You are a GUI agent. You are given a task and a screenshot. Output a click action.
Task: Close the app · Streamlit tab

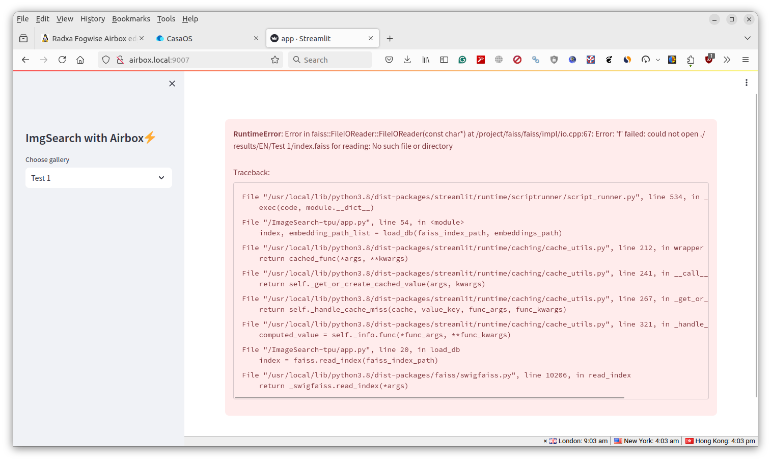[x=371, y=38]
